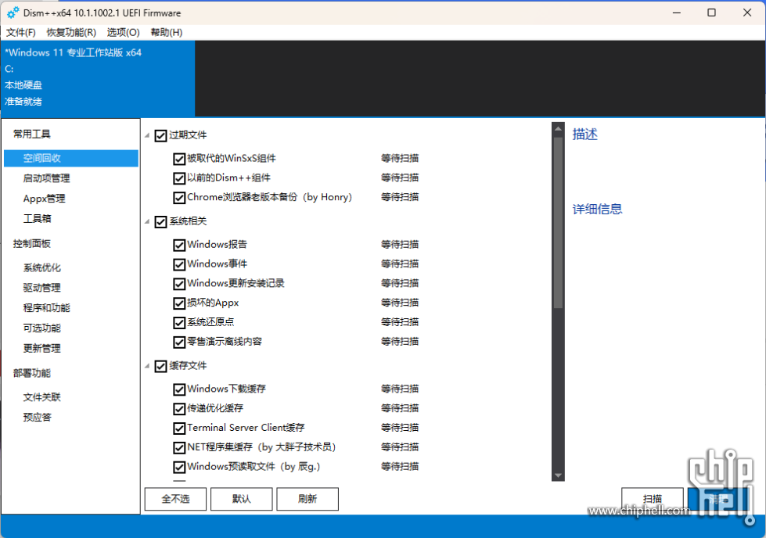Open Appx管理 in the sidebar
Image resolution: width=766 pixels, height=538 pixels.
(44, 198)
